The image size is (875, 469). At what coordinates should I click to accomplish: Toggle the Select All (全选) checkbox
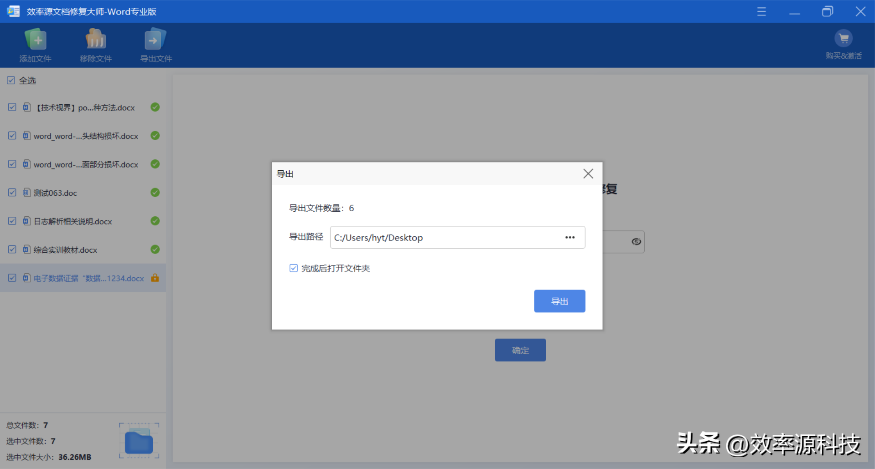(x=11, y=81)
